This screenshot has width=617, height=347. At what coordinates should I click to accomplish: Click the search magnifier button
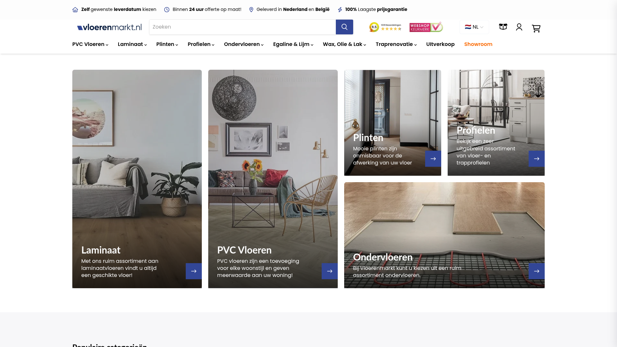click(x=344, y=27)
